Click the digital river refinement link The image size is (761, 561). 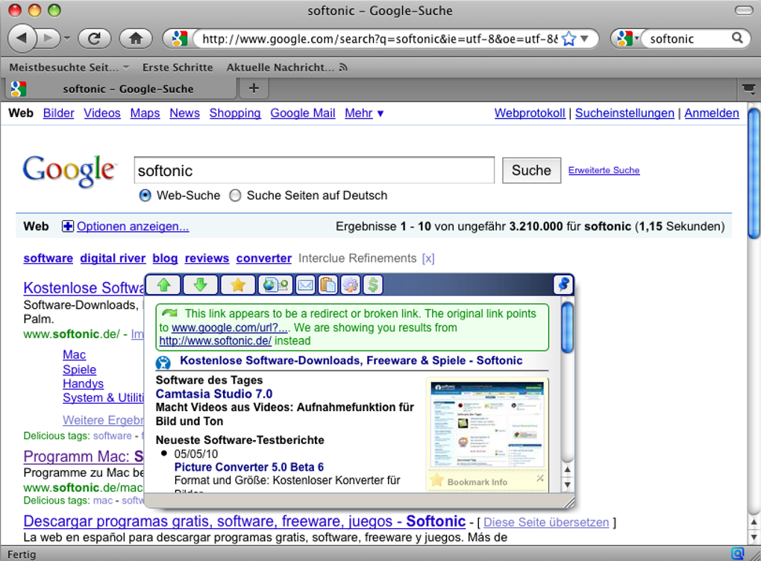tap(113, 258)
